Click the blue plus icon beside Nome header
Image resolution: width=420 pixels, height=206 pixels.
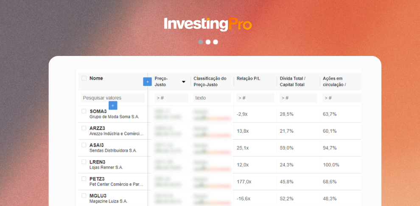[x=147, y=82]
